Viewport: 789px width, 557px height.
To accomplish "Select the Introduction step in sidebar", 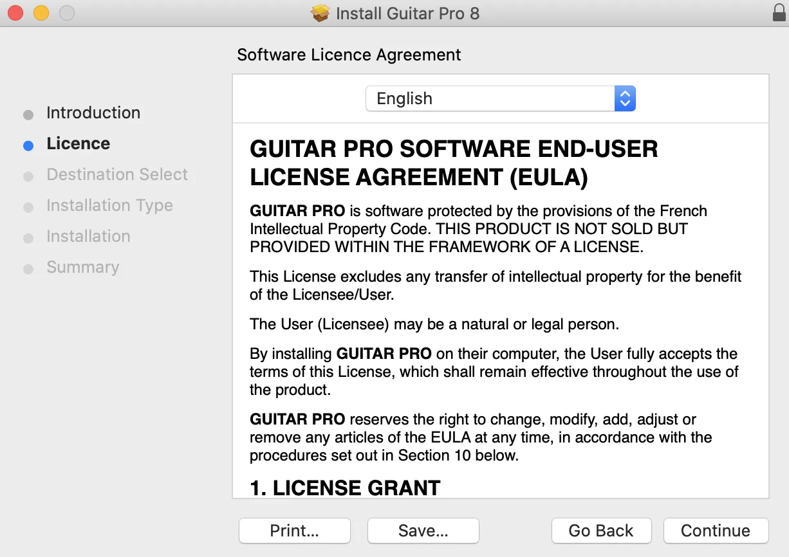I will [x=93, y=113].
